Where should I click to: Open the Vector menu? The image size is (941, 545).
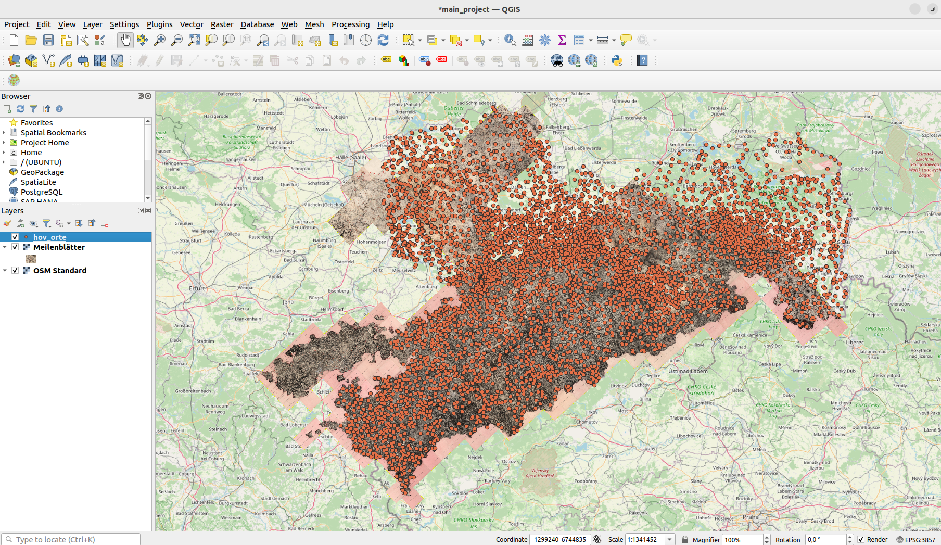point(192,24)
